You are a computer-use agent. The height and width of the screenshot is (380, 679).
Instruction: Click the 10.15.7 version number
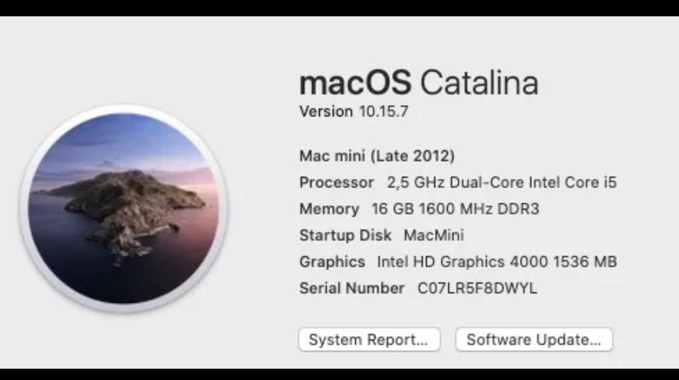pos(383,112)
